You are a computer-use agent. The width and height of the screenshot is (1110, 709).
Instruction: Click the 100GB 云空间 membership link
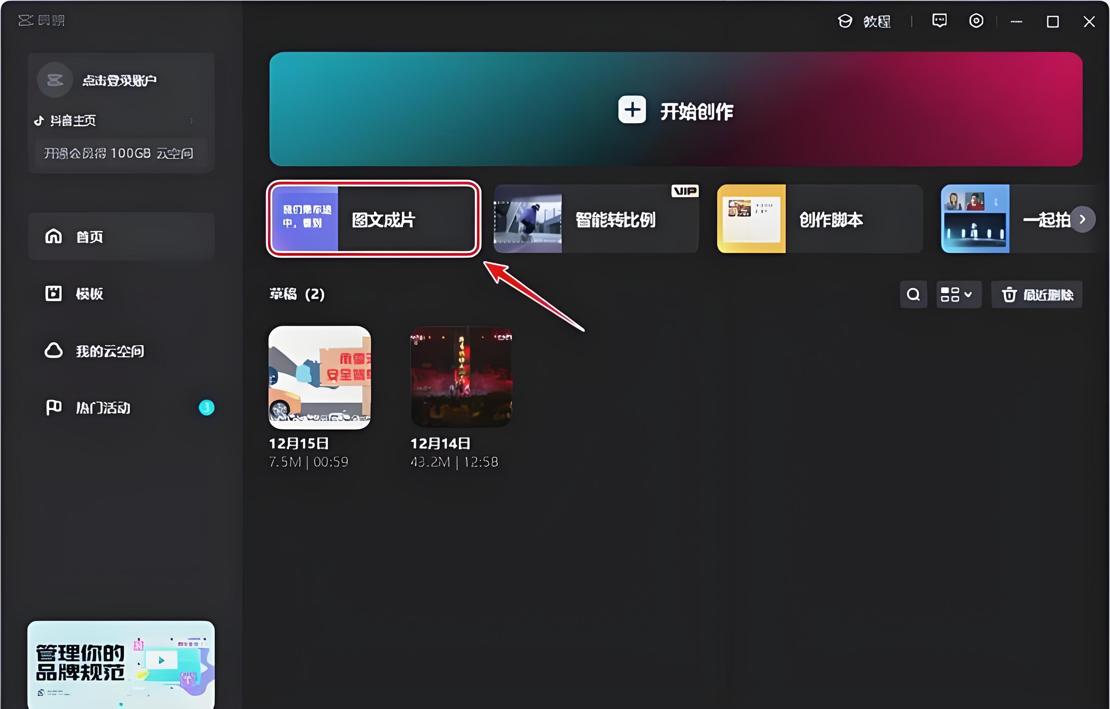[119, 153]
